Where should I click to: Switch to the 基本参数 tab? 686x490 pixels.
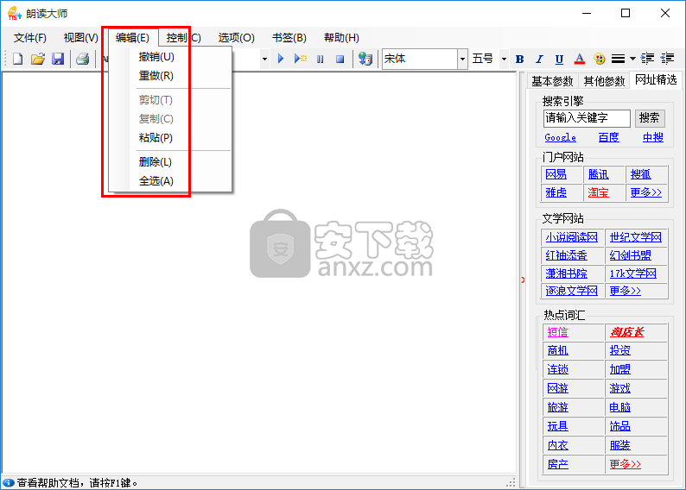(x=552, y=81)
